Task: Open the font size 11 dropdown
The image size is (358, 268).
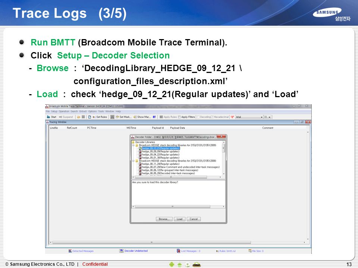Action: pyautogui.click(x=270, y=117)
